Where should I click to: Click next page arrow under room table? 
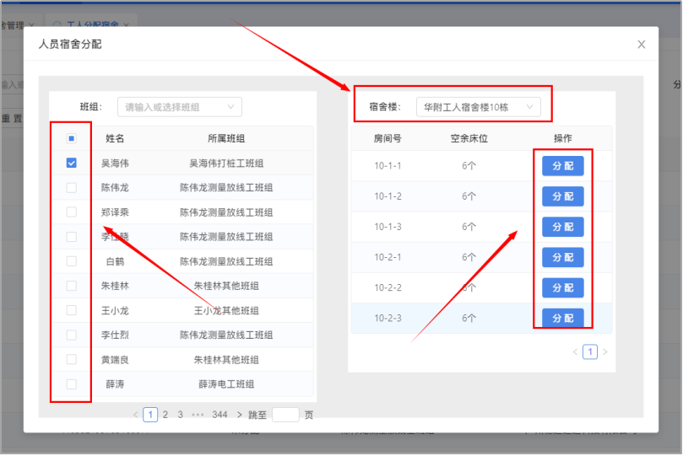[604, 351]
